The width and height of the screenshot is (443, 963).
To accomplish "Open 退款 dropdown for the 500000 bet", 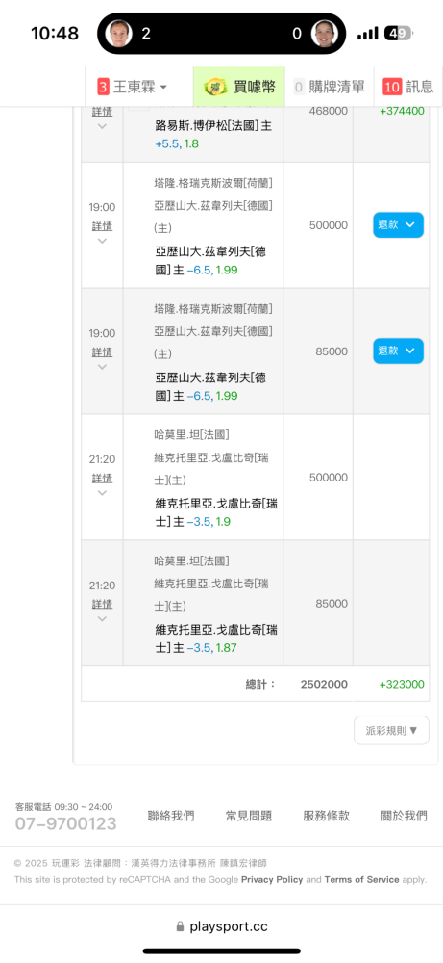I will 398,224.
